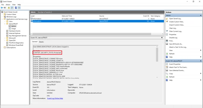The image size is (203, 108).
Task: Click the Forward arrow toolbar icon
Action: [5, 8]
